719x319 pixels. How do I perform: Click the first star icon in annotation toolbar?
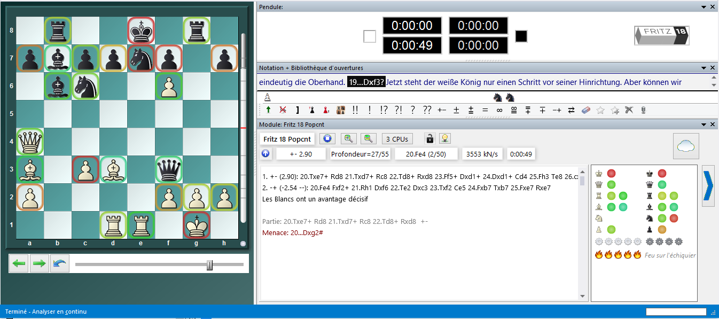(600, 110)
